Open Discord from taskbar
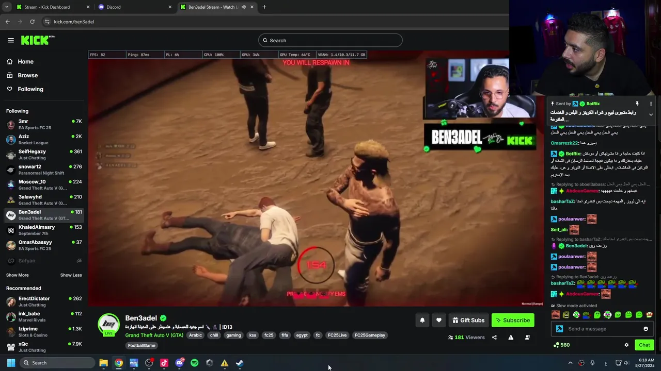The image size is (661, 371). (179, 363)
